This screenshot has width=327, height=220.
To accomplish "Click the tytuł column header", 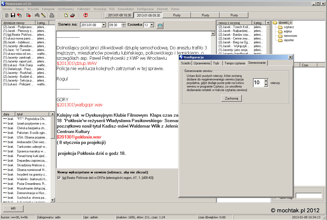I will click(32, 114).
